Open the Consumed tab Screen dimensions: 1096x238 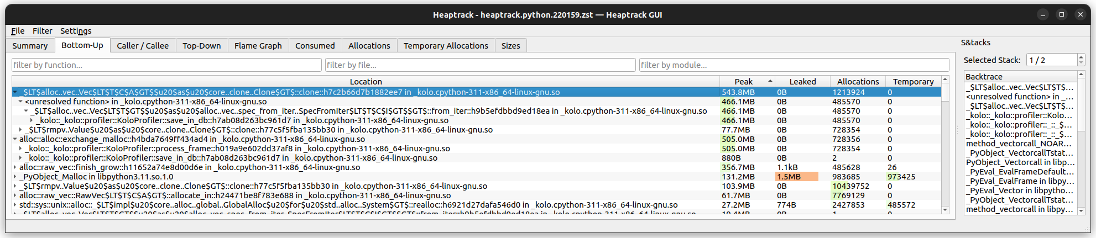[x=315, y=46]
